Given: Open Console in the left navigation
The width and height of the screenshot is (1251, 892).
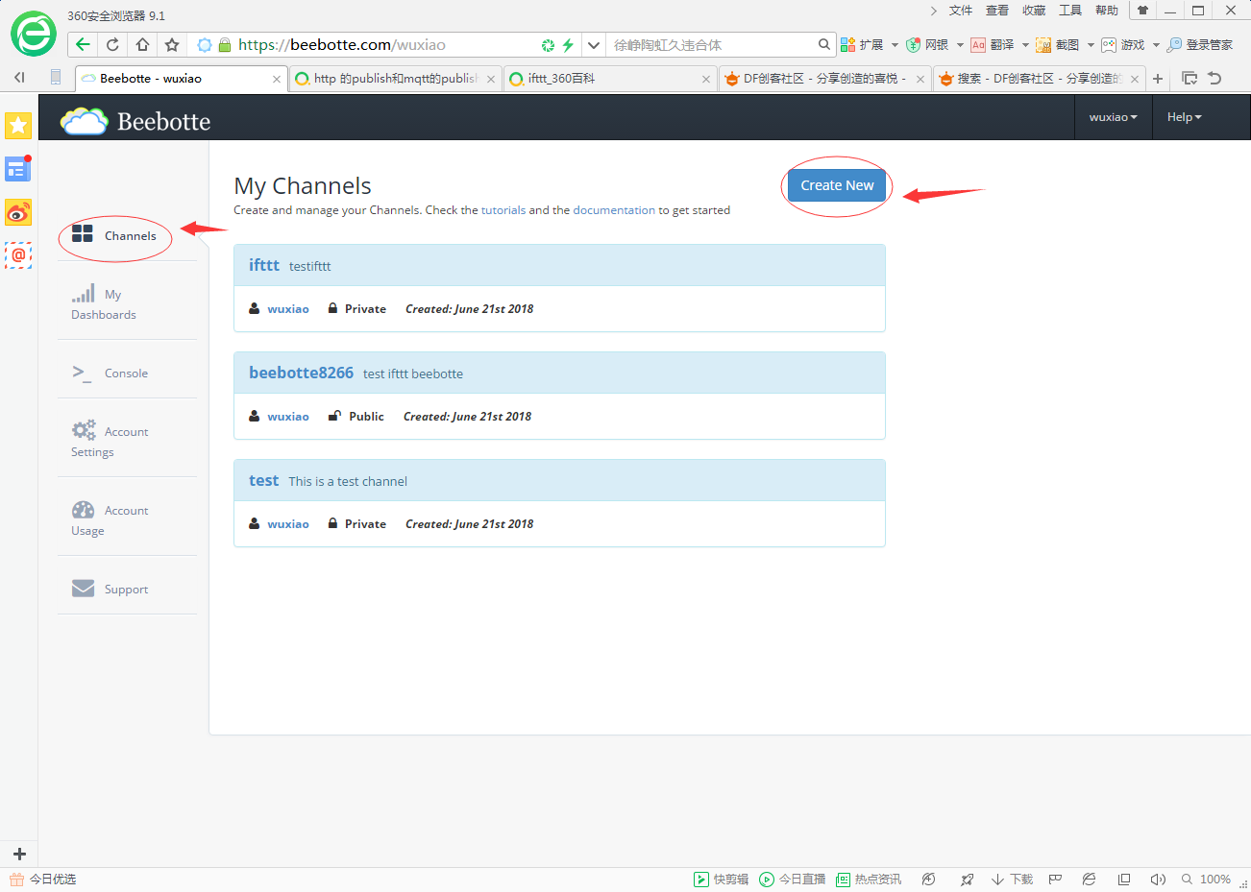Looking at the screenshot, I should coord(110,373).
